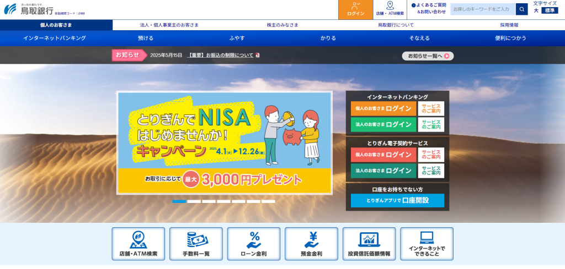565x269 pixels.
Task: Open 店舗・ATM検索 pin icon in header
Action: (x=390, y=9)
